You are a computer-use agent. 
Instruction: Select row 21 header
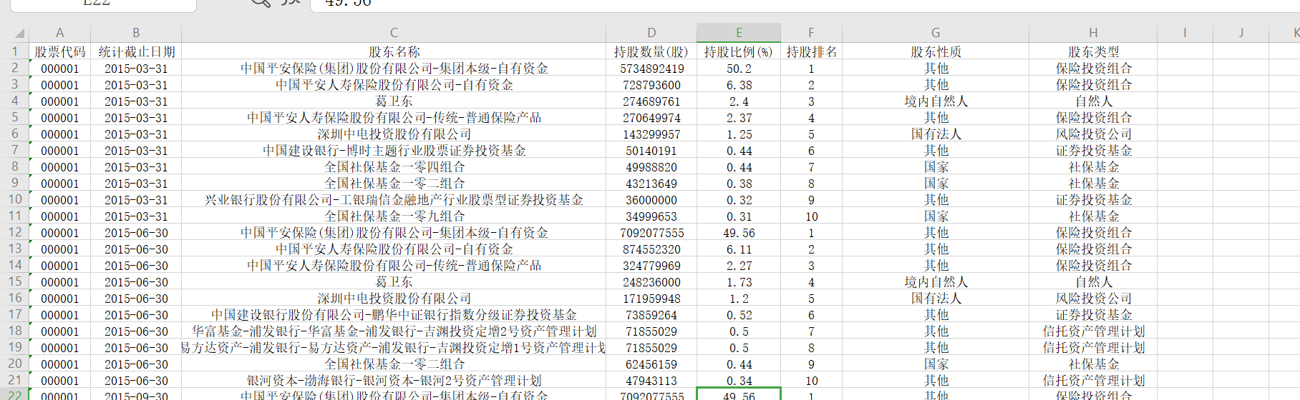coord(14,380)
